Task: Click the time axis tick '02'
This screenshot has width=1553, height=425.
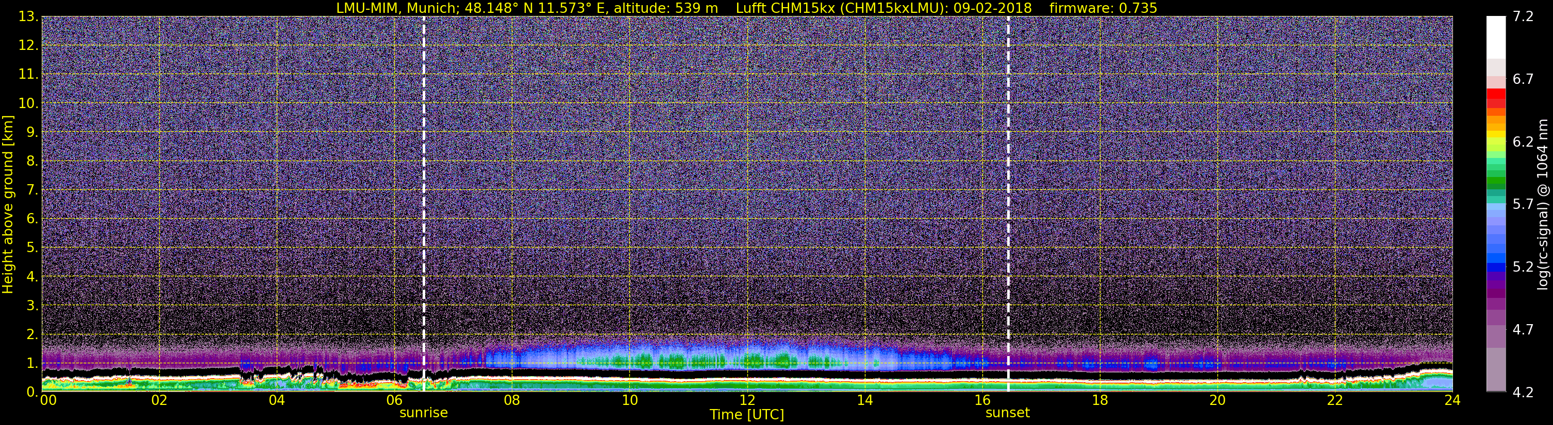Action: point(159,400)
